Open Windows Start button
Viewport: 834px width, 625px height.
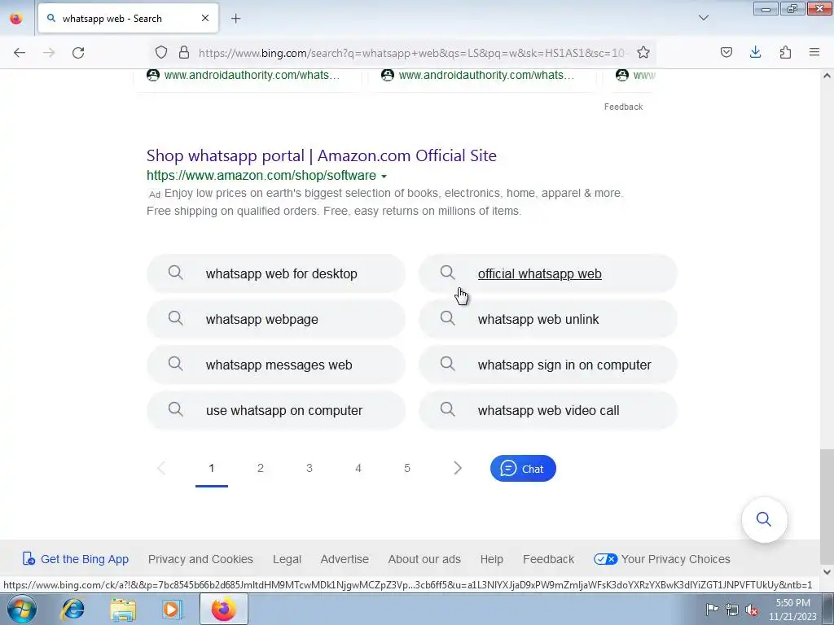click(22, 609)
